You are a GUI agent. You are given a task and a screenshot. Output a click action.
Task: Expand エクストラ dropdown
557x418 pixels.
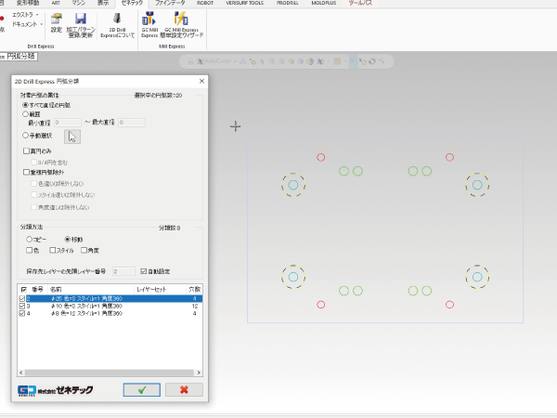[37, 15]
